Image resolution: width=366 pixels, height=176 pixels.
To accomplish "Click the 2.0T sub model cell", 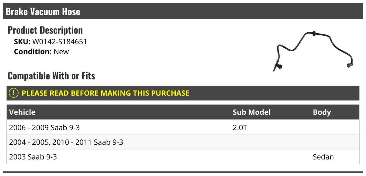I will coord(240,128).
